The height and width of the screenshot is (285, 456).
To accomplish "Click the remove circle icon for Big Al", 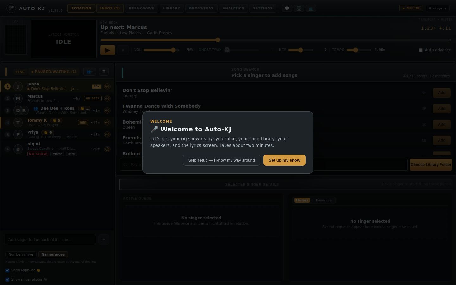I will tap(107, 149).
